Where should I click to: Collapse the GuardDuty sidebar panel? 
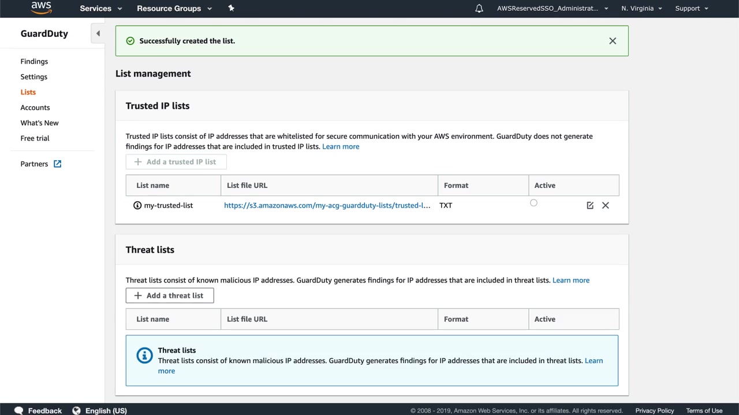(x=98, y=33)
